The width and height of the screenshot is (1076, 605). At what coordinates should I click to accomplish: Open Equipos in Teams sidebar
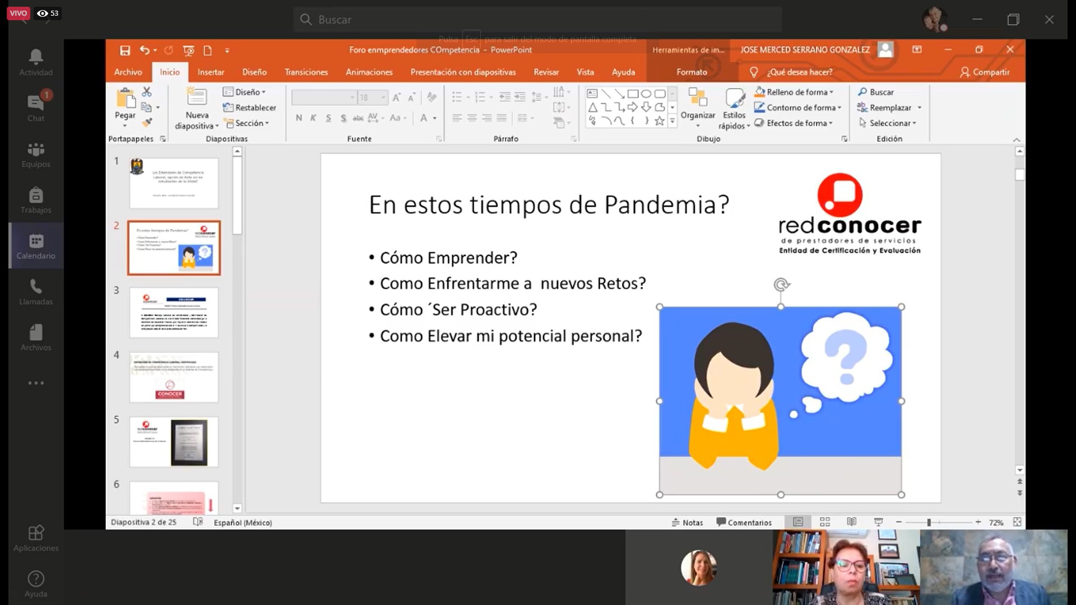pyautogui.click(x=36, y=154)
